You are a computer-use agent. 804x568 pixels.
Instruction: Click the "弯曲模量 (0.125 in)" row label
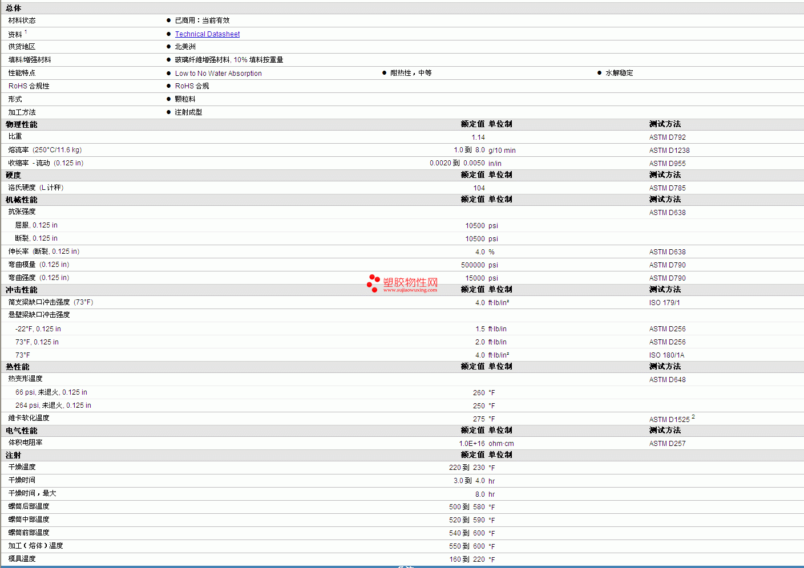tap(39, 265)
